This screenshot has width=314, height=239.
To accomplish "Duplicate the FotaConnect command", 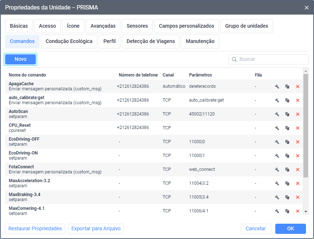I will coord(287,169).
